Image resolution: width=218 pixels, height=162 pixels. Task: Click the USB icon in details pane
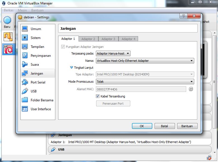point(53,149)
